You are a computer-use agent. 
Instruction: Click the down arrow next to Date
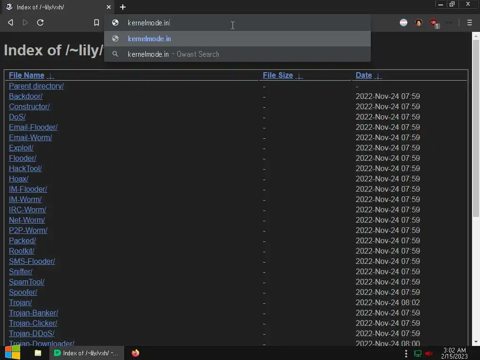378,76
